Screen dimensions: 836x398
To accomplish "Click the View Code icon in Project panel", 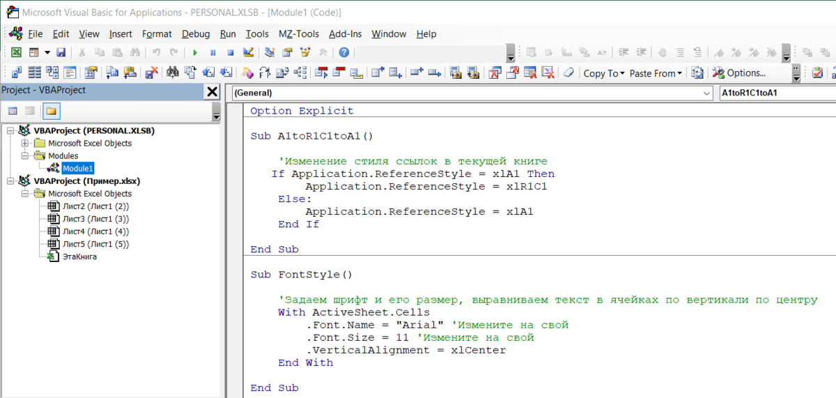I will [x=13, y=110].
